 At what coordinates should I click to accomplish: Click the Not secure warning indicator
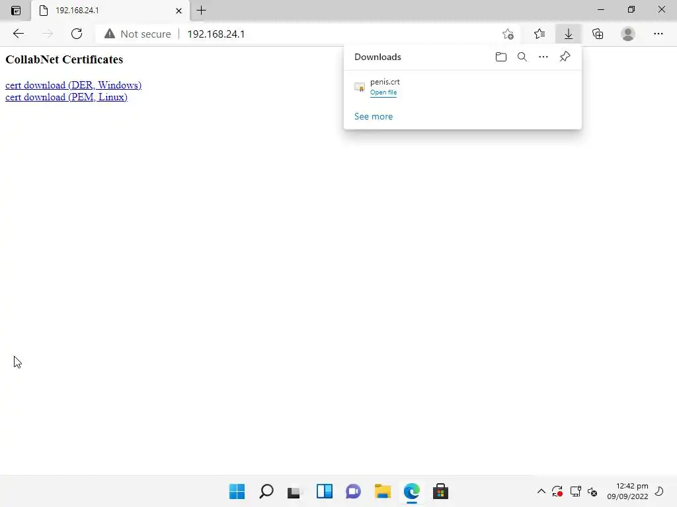click(138, 34)
